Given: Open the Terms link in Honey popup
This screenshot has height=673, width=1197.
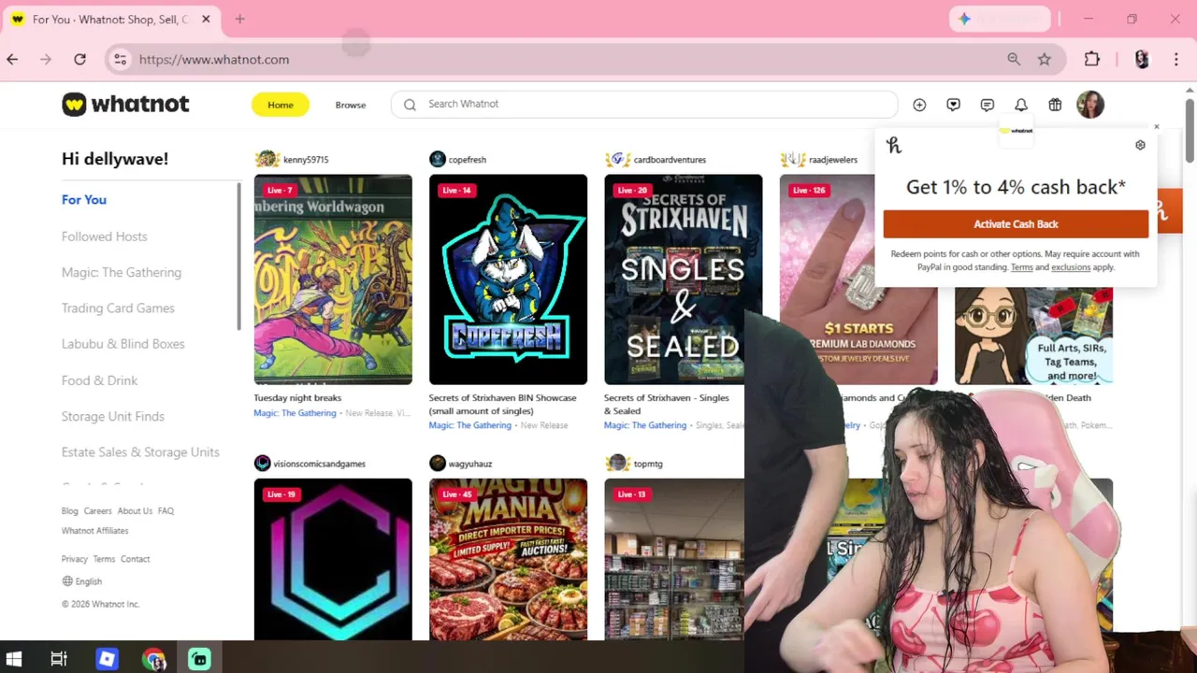Looking at the screenshot, I should tap(1021, 267).
